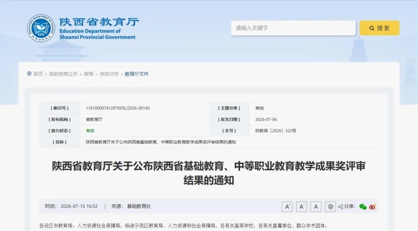
Task: Click the yellow 搜索 search button
Action: (x=379, y=28)
